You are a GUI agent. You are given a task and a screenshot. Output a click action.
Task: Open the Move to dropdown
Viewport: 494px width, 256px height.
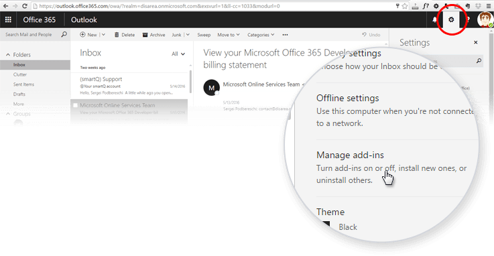point(229,35)
